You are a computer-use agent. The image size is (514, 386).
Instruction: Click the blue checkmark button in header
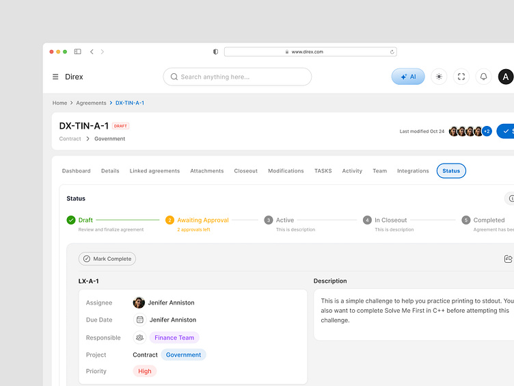point(505,131)
